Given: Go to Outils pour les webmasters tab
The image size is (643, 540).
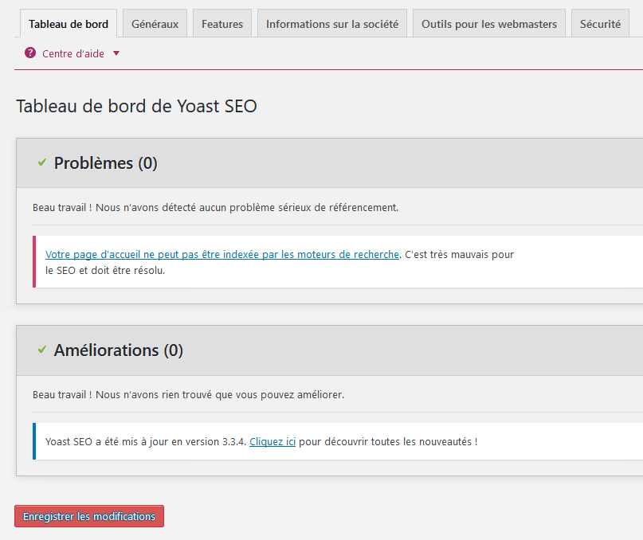Looking at the screenshot, I should point(489,24).
